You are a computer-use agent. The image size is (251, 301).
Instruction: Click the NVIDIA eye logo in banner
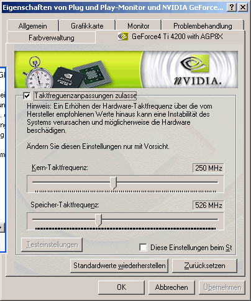(x=194, y=64)
